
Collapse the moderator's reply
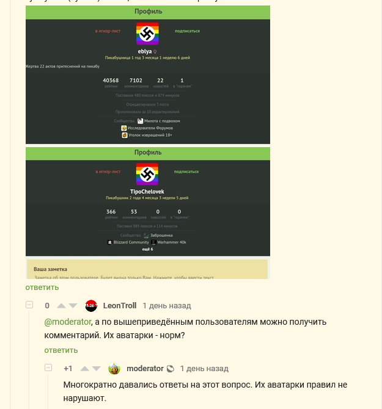(48, 367)
